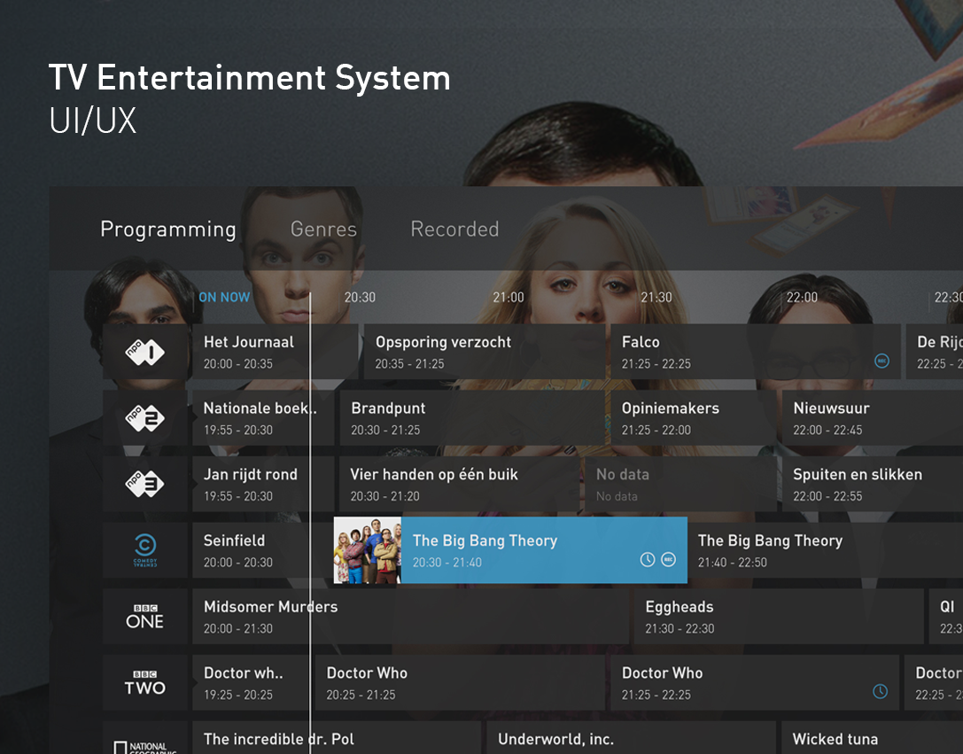Show the Recorded tab
963x754 pixels.
(x=454, y=229)
